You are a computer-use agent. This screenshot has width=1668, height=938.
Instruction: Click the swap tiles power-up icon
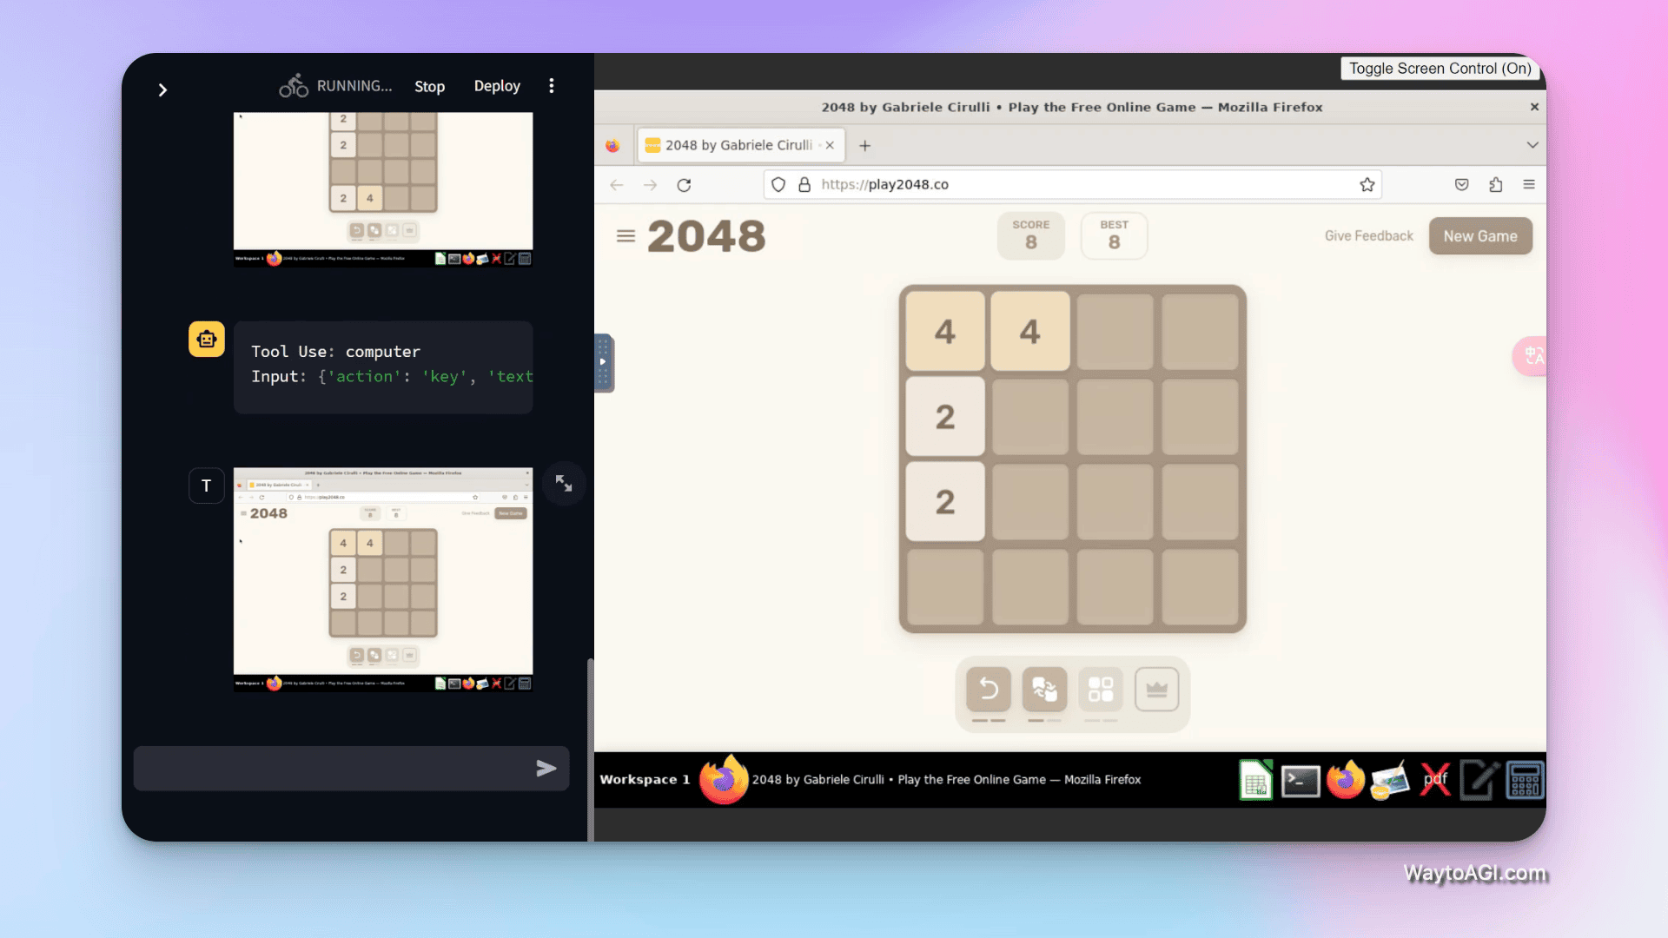[x=1044, y=690]
